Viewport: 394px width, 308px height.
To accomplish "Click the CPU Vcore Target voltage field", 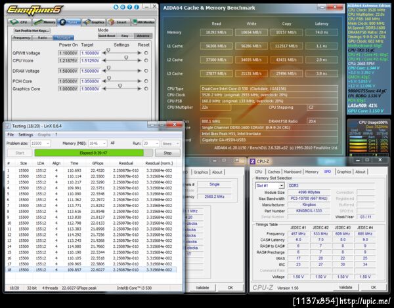I will 90,61.
